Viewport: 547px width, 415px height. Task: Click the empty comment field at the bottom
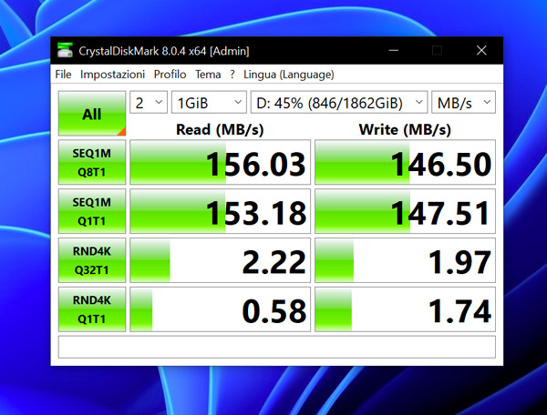[x=277, y=347]
